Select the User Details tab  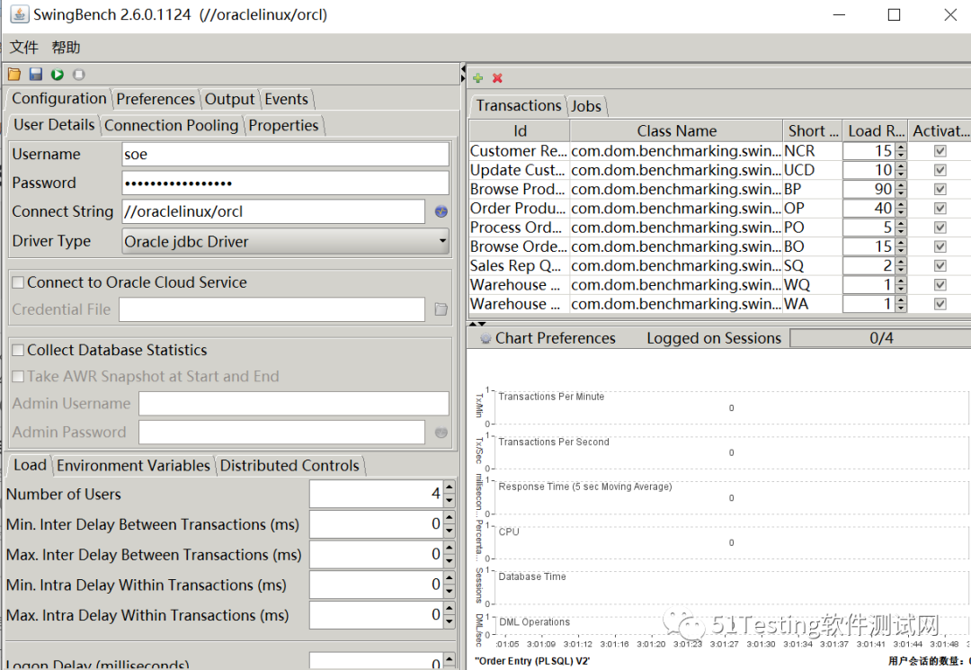click(x=55, y=124)
